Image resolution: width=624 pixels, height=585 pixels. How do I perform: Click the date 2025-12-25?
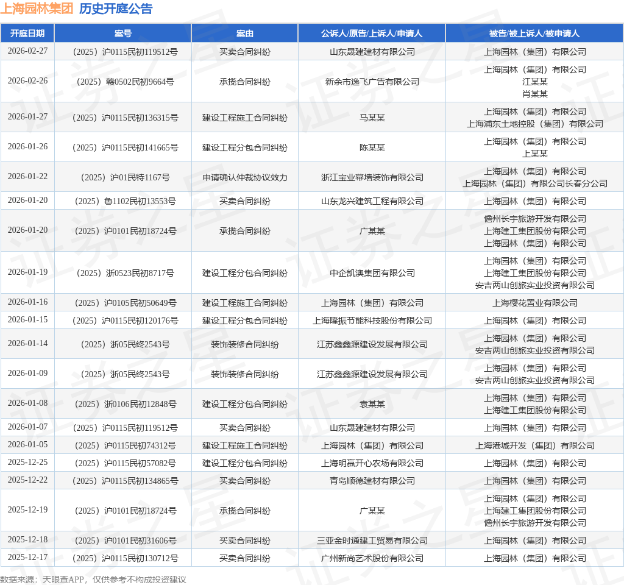27,463
